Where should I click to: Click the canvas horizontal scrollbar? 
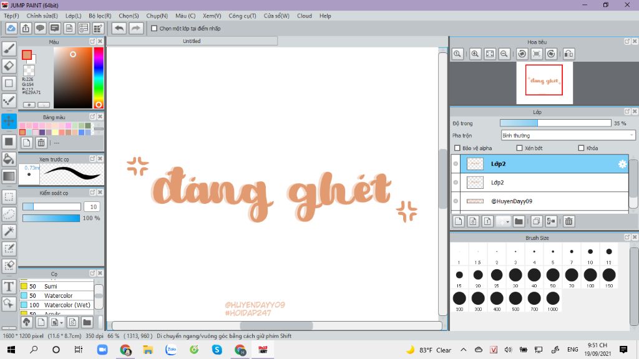pos(276,325)
